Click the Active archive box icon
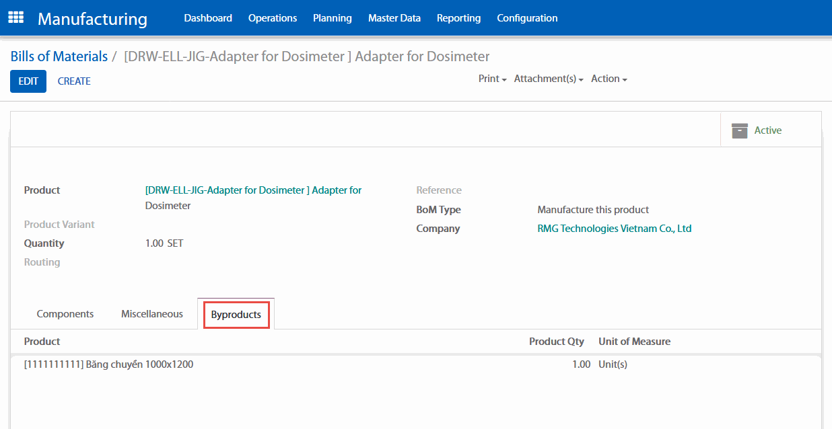The height and width of the screenshot is (429, 832). pyautogui.click(x=740, y=130)
